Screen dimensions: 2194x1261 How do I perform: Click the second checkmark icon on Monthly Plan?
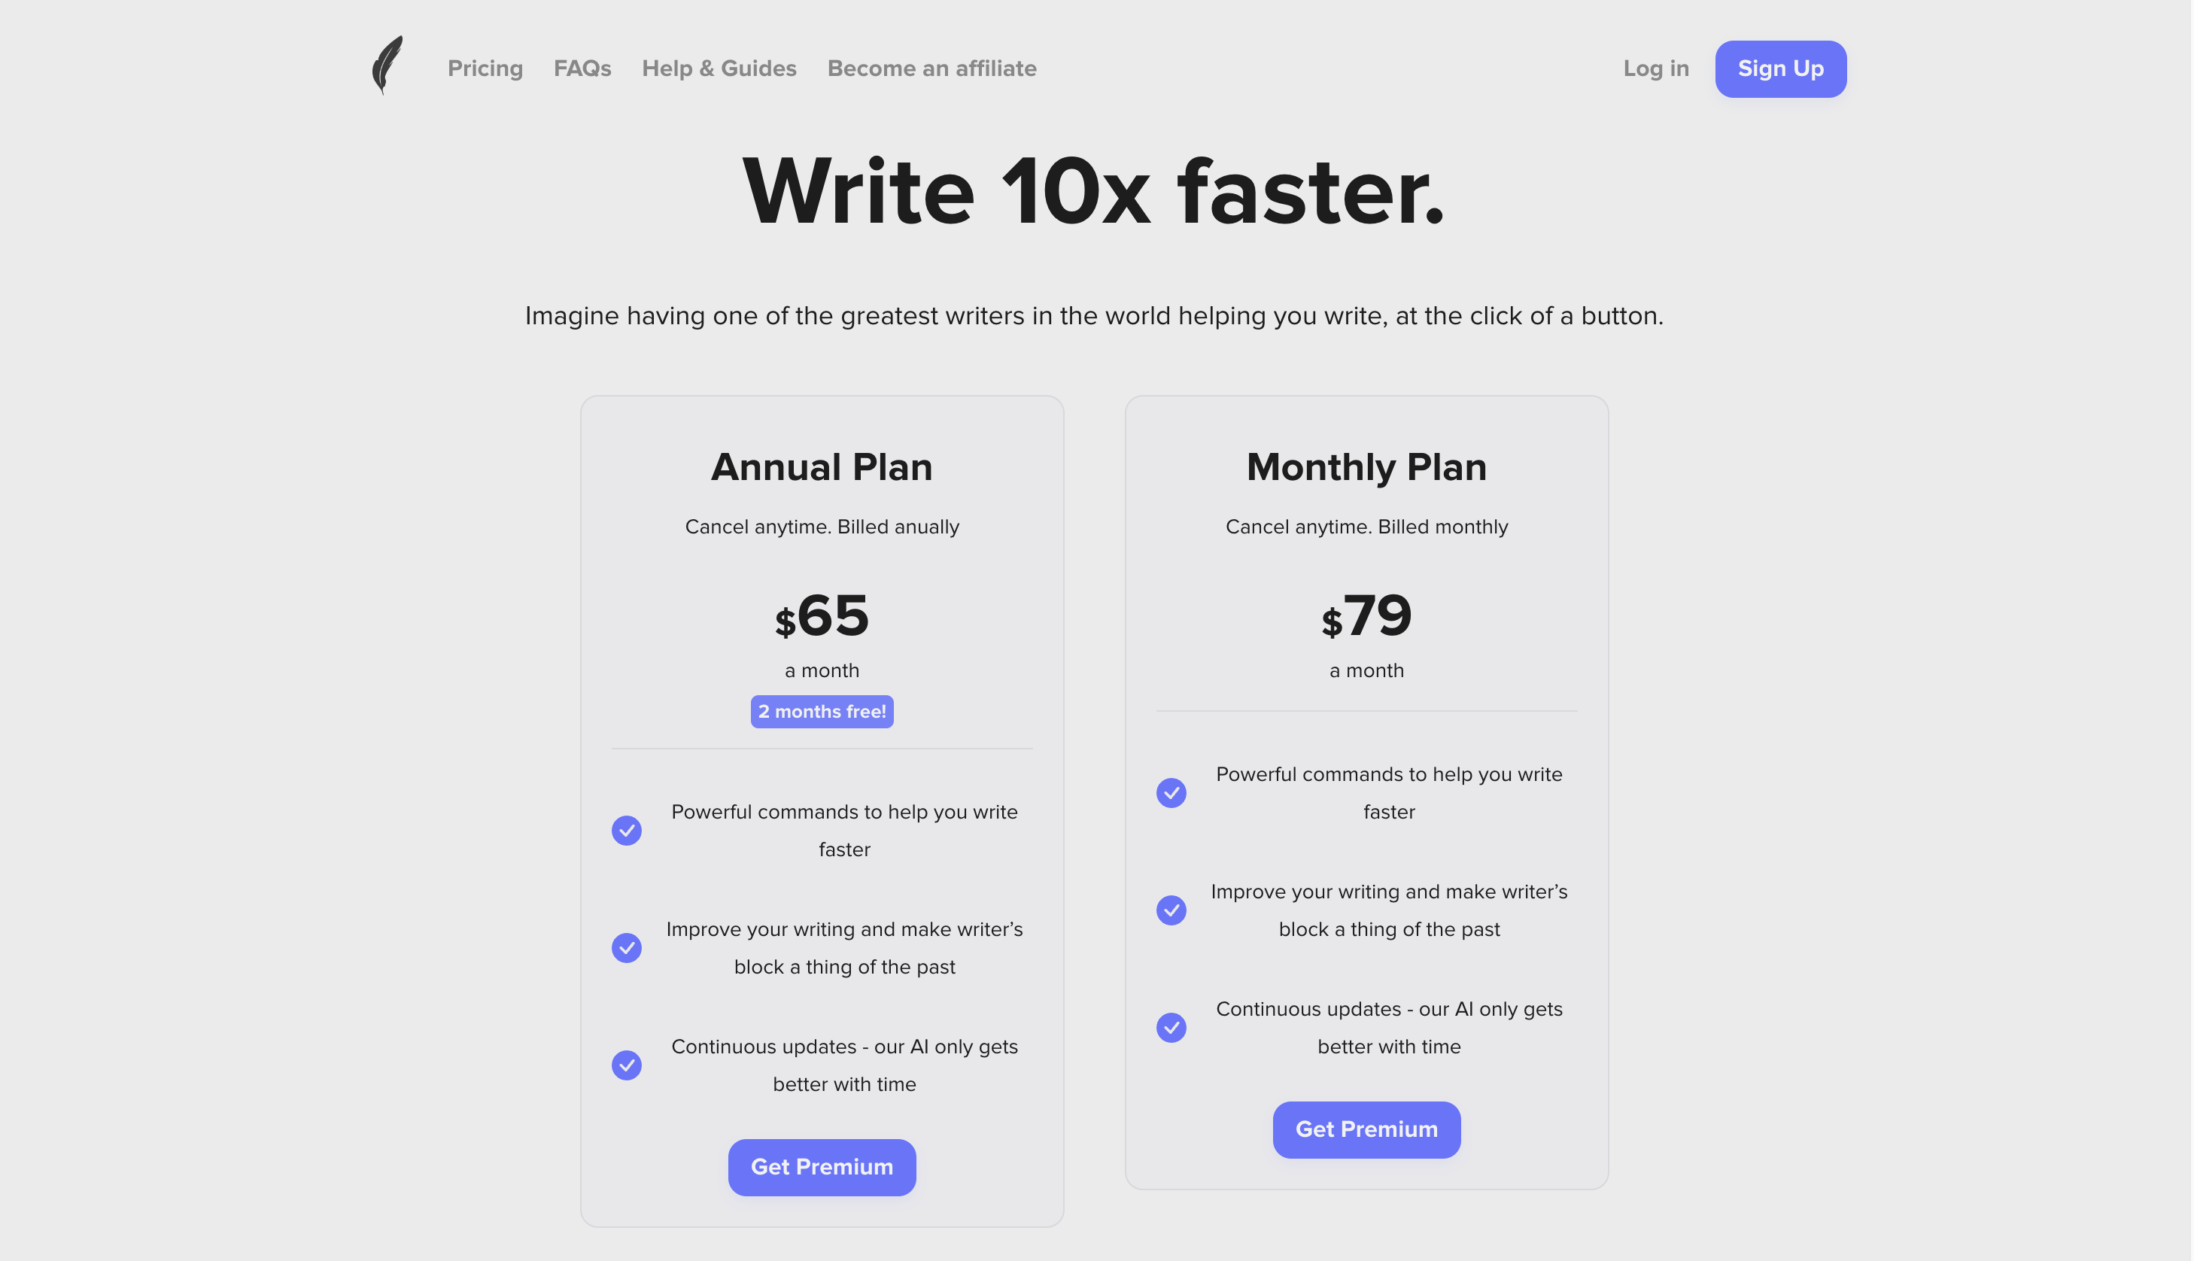[x=1172, y=908]
